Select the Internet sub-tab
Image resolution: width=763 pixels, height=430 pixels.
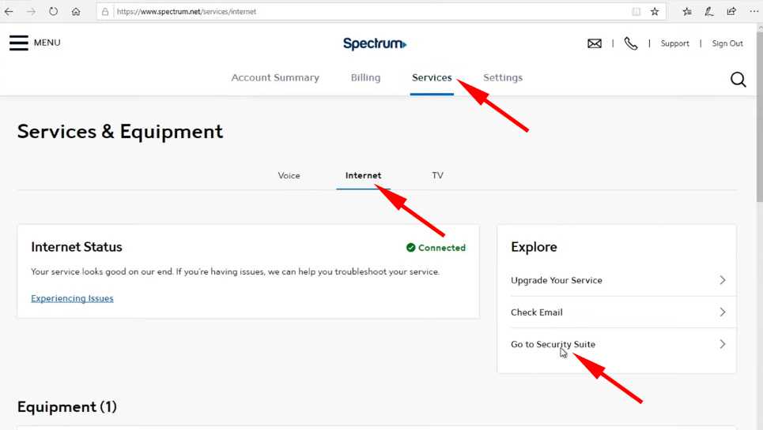tap(364, 176)
